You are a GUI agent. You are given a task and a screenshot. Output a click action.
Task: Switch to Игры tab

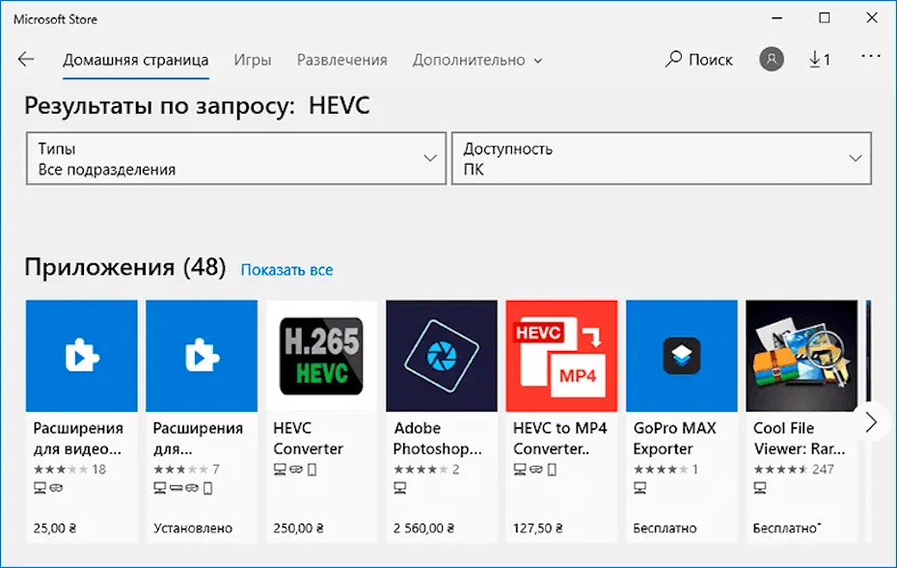click(253, 60)
